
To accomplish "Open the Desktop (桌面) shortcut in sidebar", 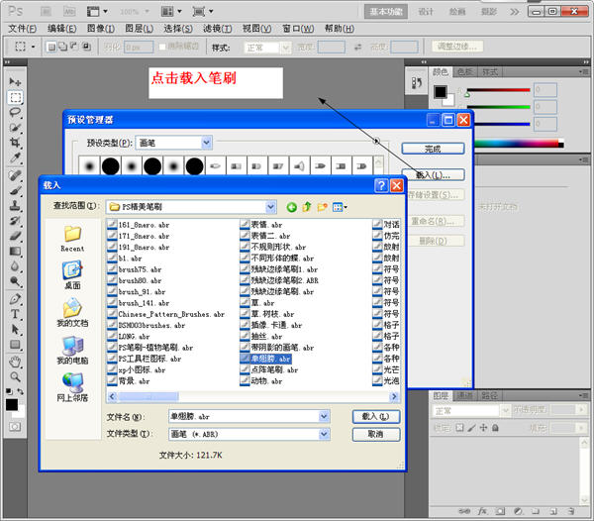I will coord(72,273).
